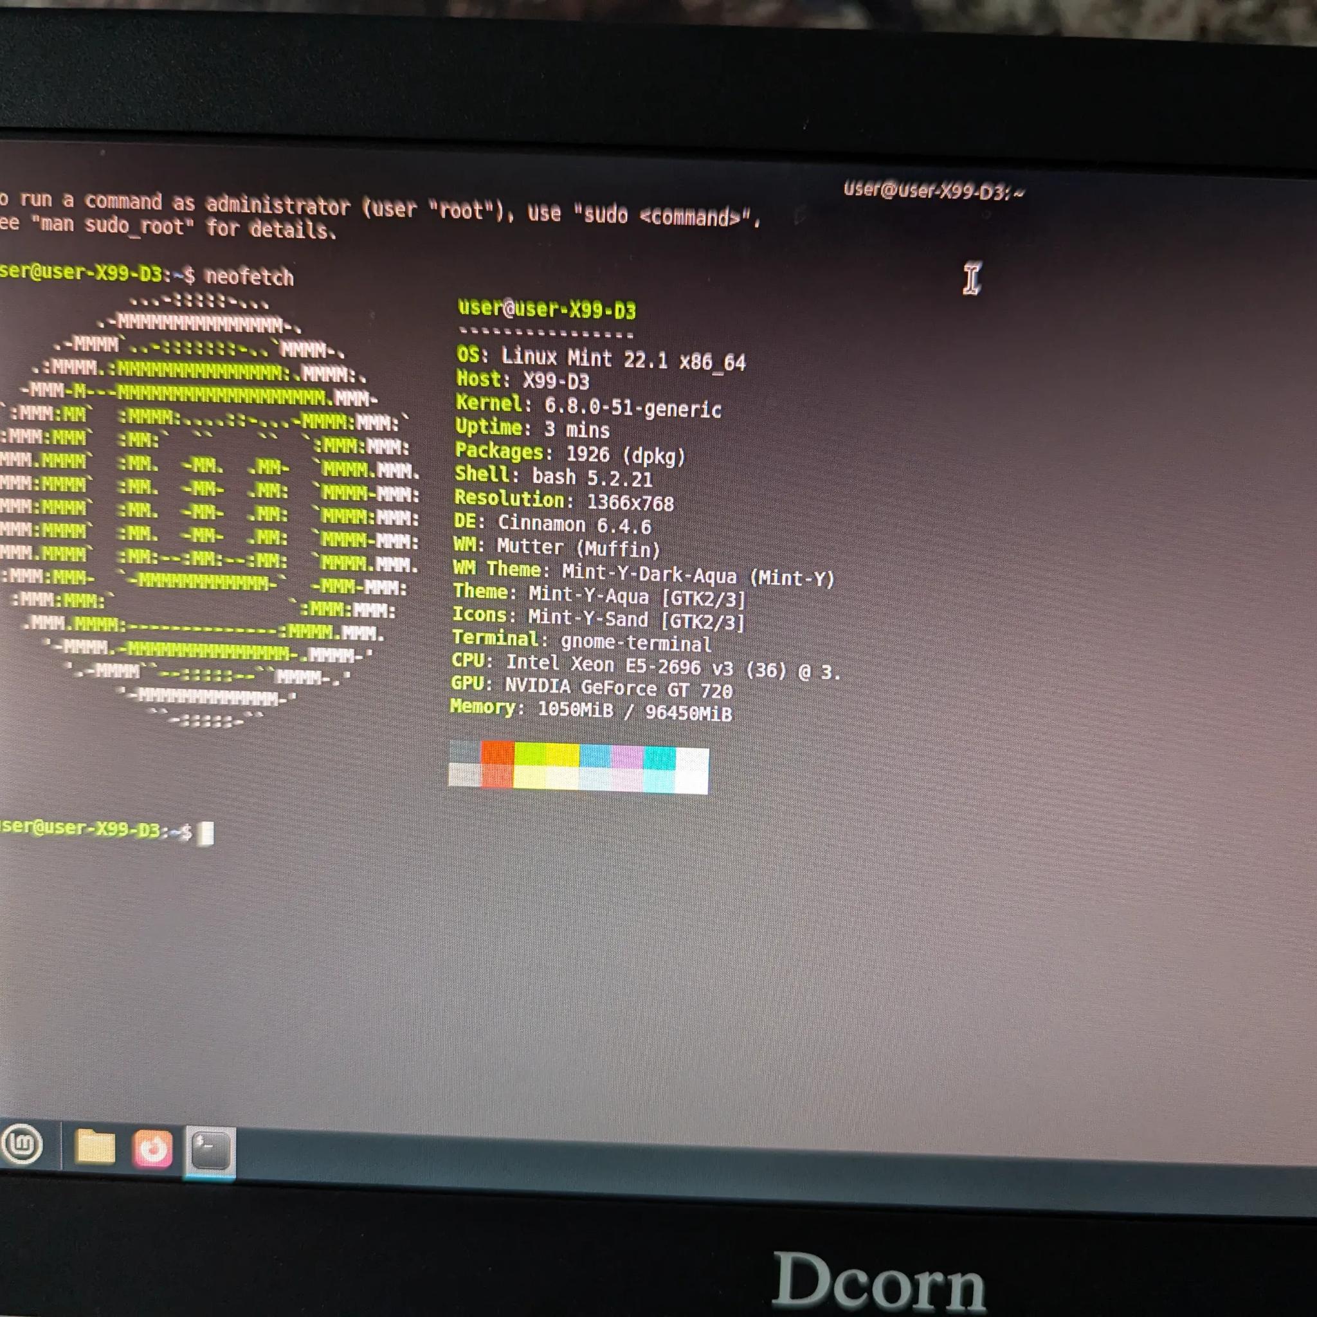Click the "GPU: NVIDIA GeForce GT 720" line
This screenshot has width=1317, height=1317.
tap(592, 687)
